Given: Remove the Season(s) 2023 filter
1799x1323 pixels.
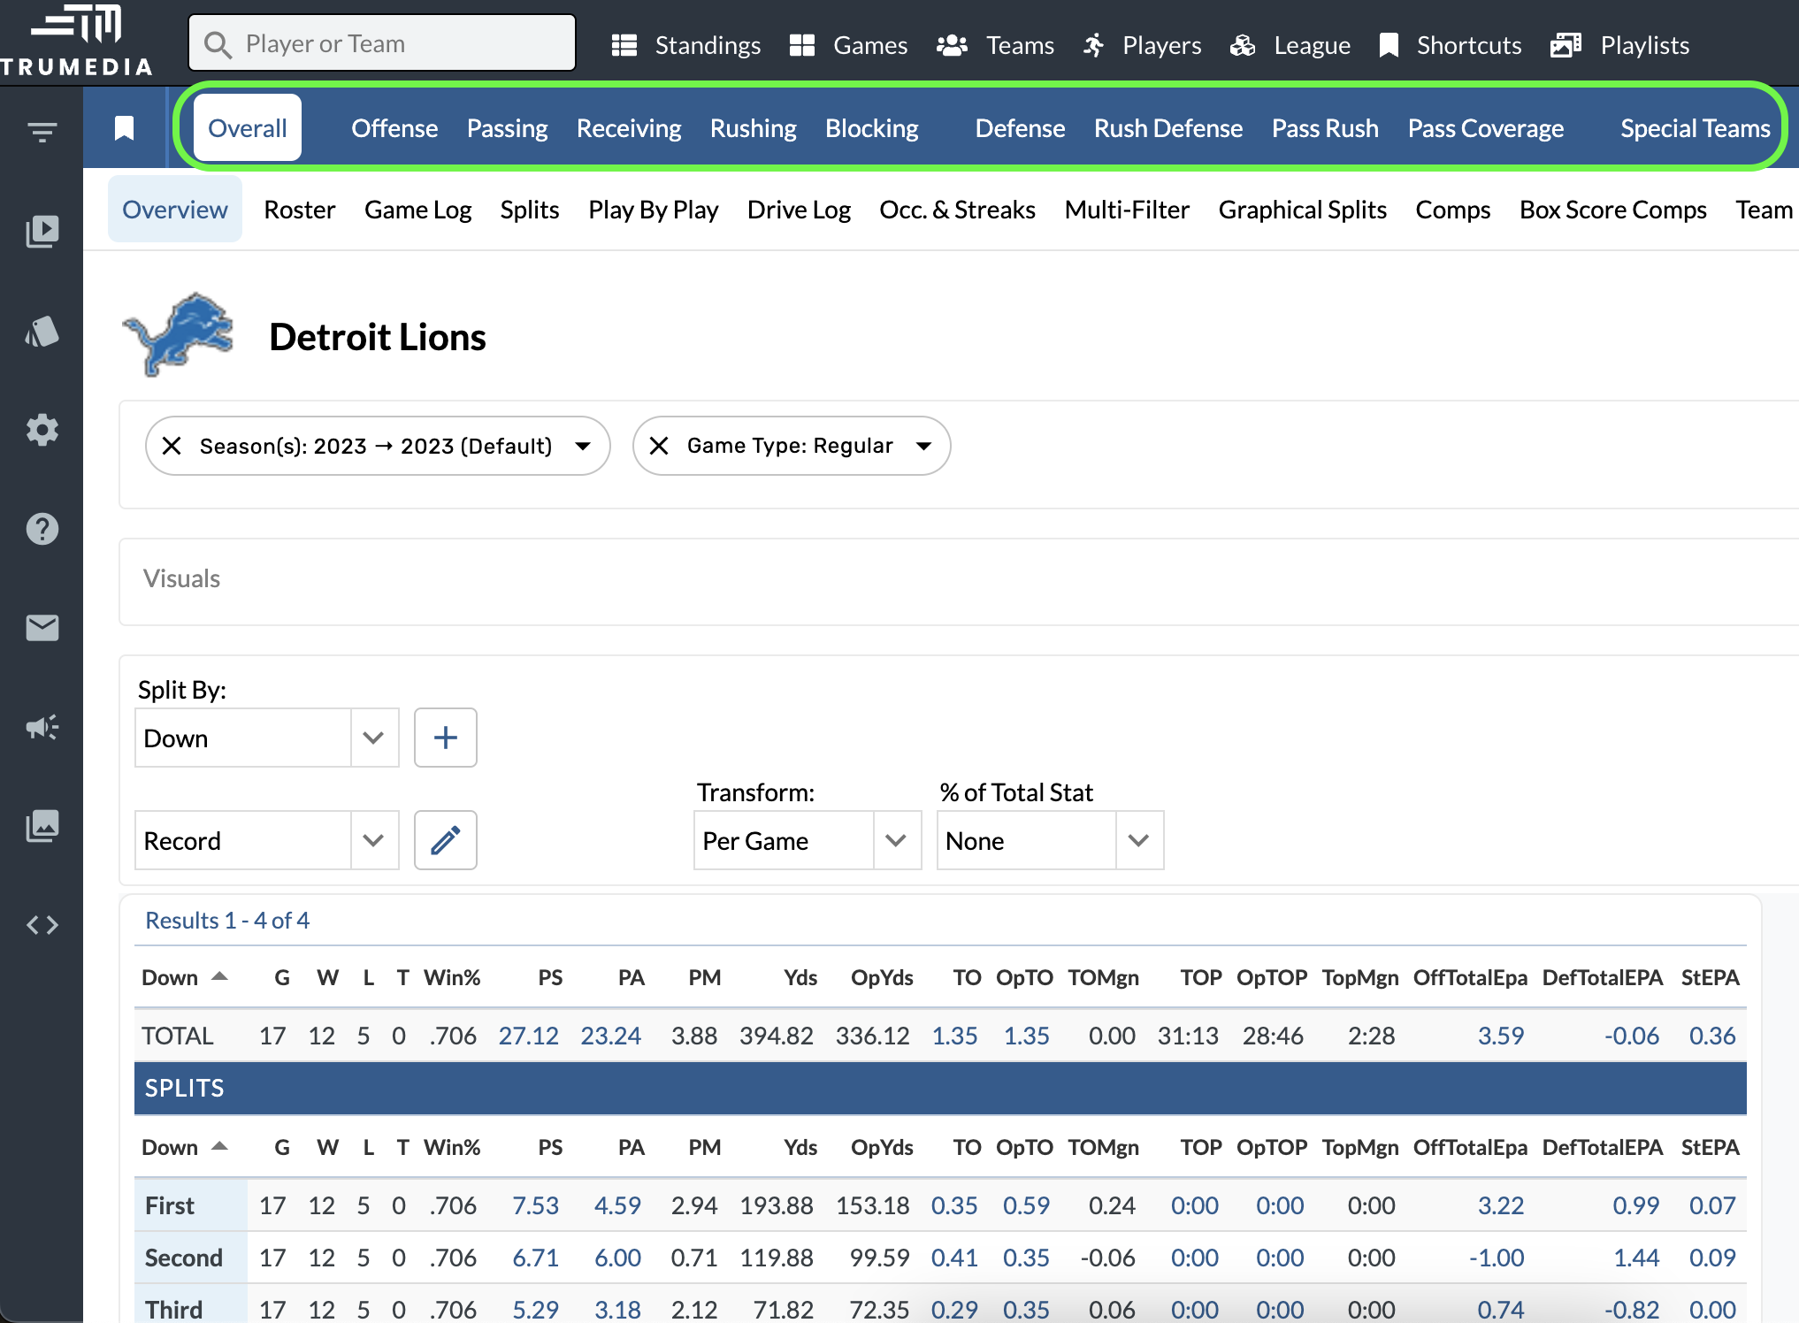Looking at the screenshot, I should click(x=172, y=446).
